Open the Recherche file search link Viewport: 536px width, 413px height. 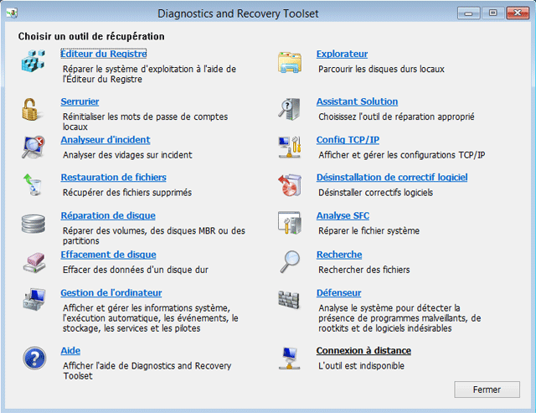pyautogui.click(x=339, y=255)
